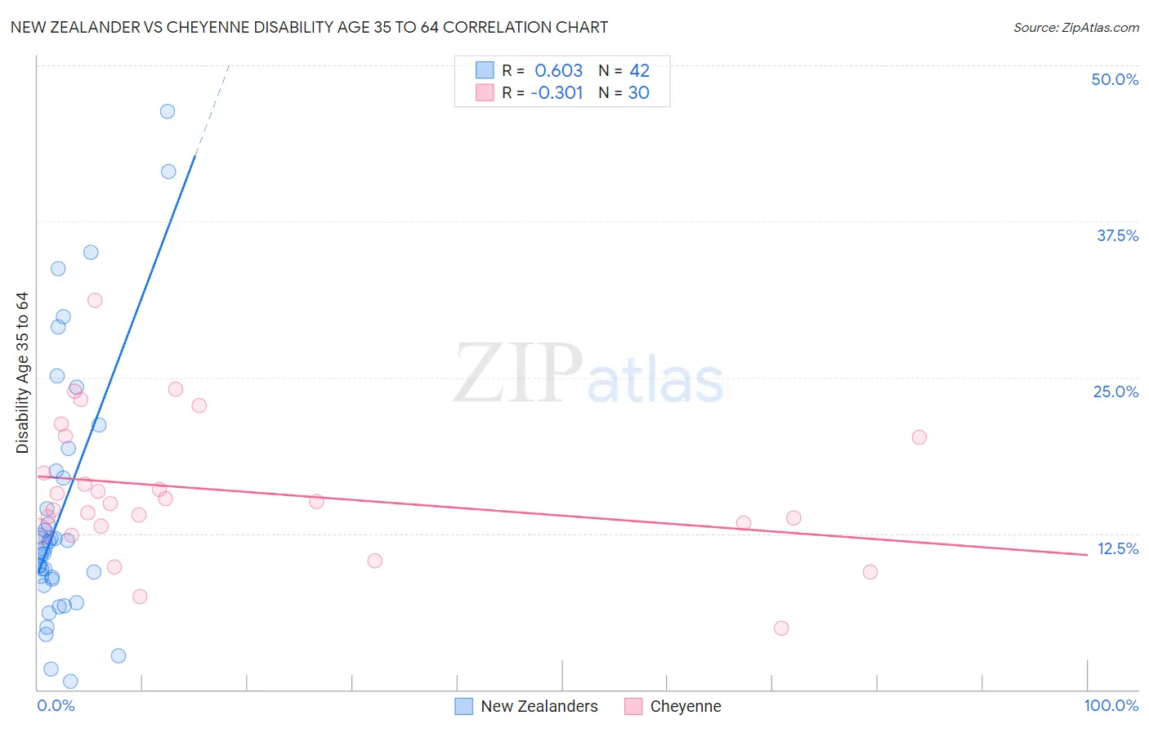1149x729 pixels.
Task: Click the pink data point near 31%
Action: [95, 300]
